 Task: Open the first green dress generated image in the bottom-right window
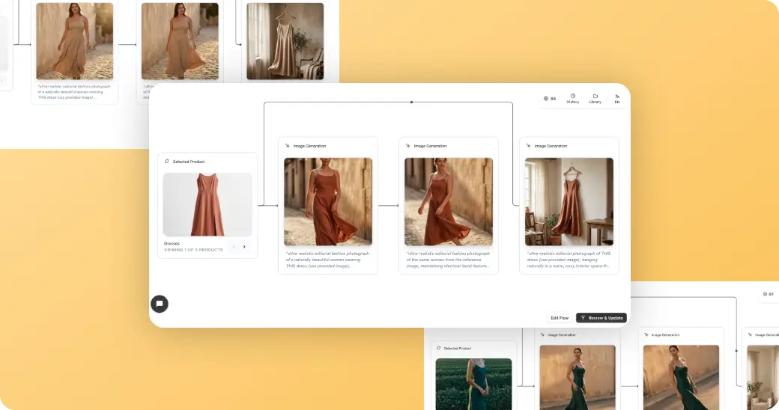point(578,377)
